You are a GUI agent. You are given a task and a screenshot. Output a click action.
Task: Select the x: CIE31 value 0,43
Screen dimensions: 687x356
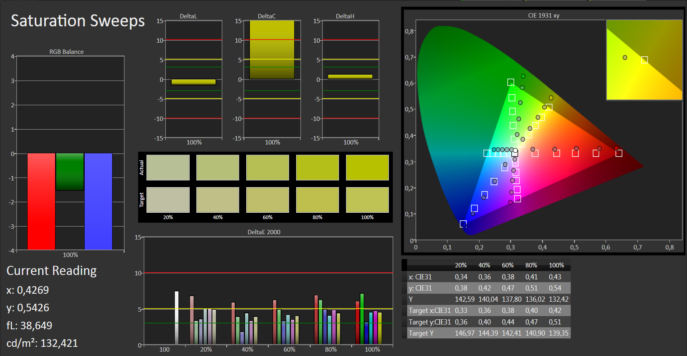[555, 277]
